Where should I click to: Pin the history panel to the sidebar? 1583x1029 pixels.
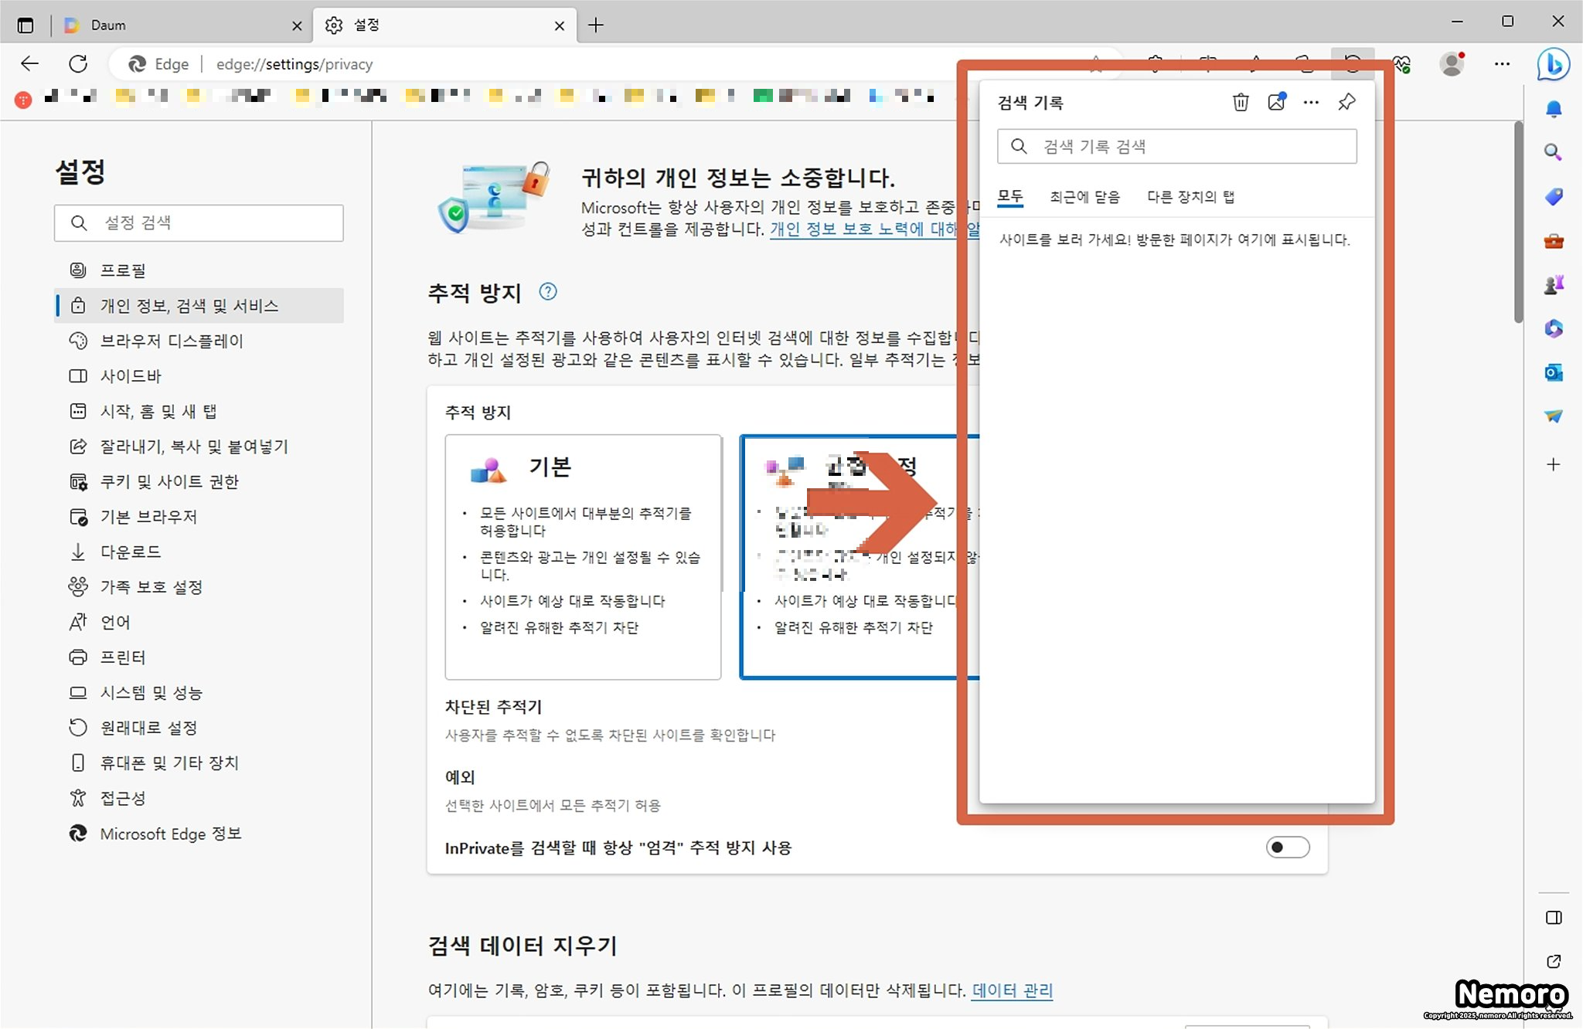pyautogui.click(x=1346, y=102)
